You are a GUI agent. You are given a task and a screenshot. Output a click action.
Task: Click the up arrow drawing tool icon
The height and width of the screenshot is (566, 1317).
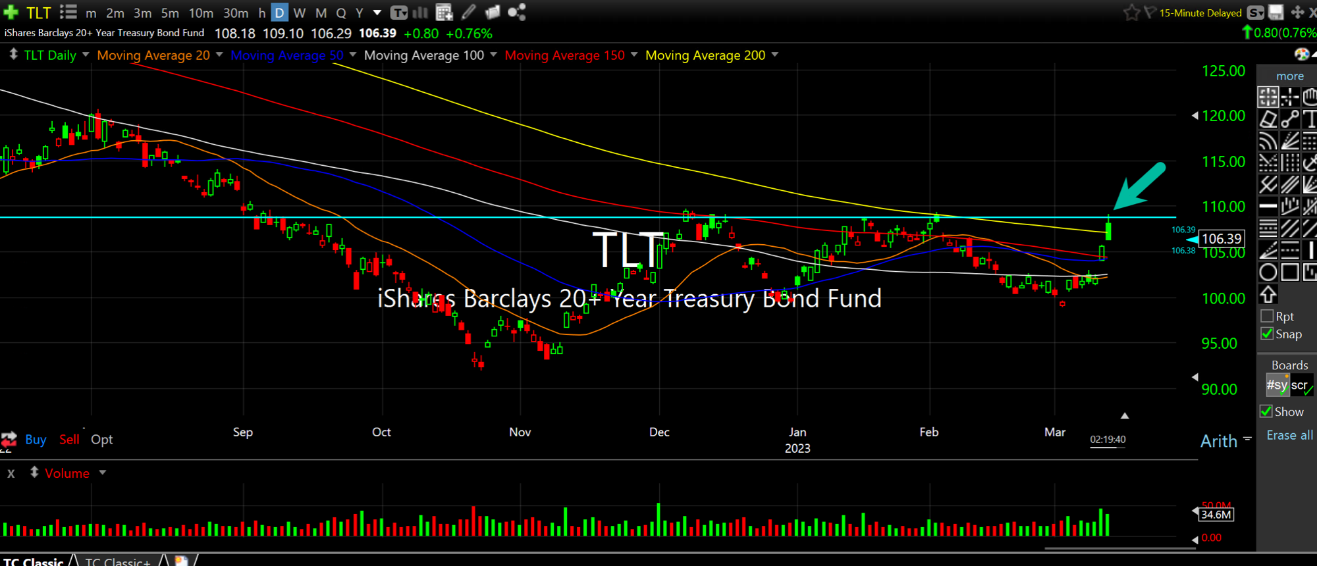coord(1268,294)
